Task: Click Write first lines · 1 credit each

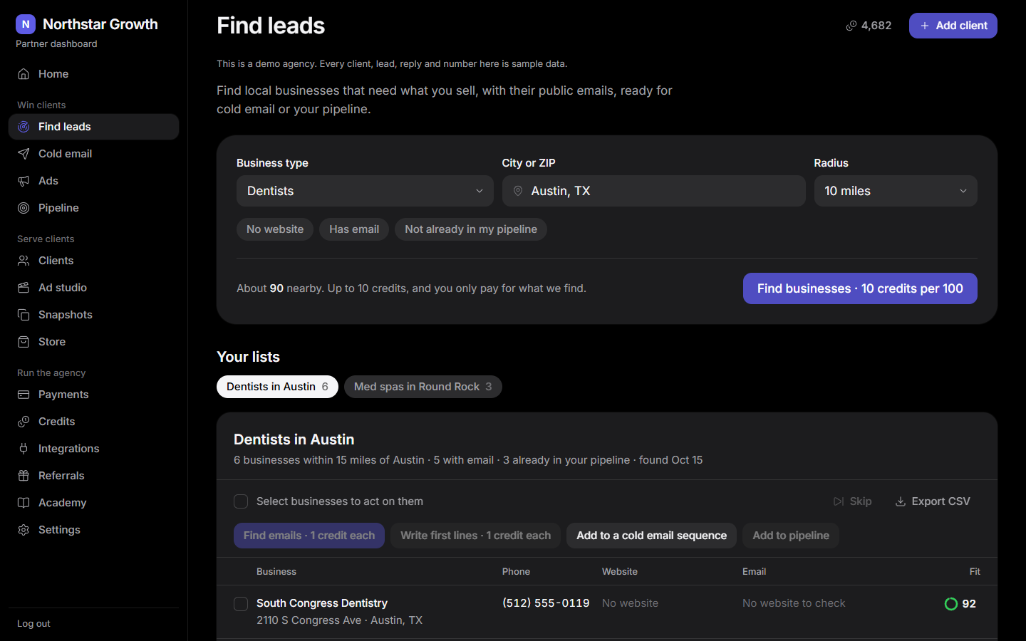Action: click(x=476, y=536)
